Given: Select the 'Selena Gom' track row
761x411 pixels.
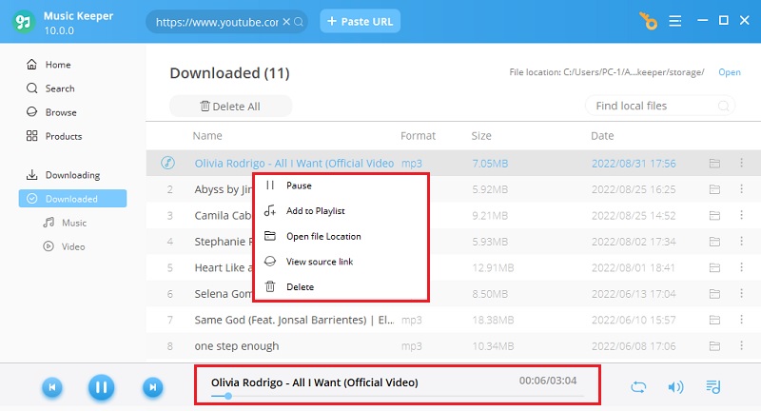Looking at the screenshot, I should [454, 294].
